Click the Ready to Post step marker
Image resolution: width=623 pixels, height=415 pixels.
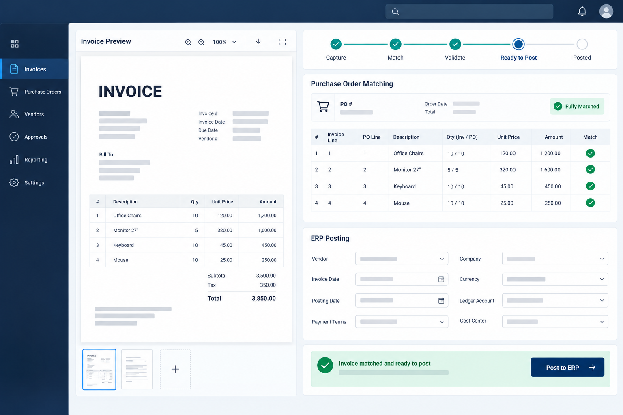pos(518,44)
